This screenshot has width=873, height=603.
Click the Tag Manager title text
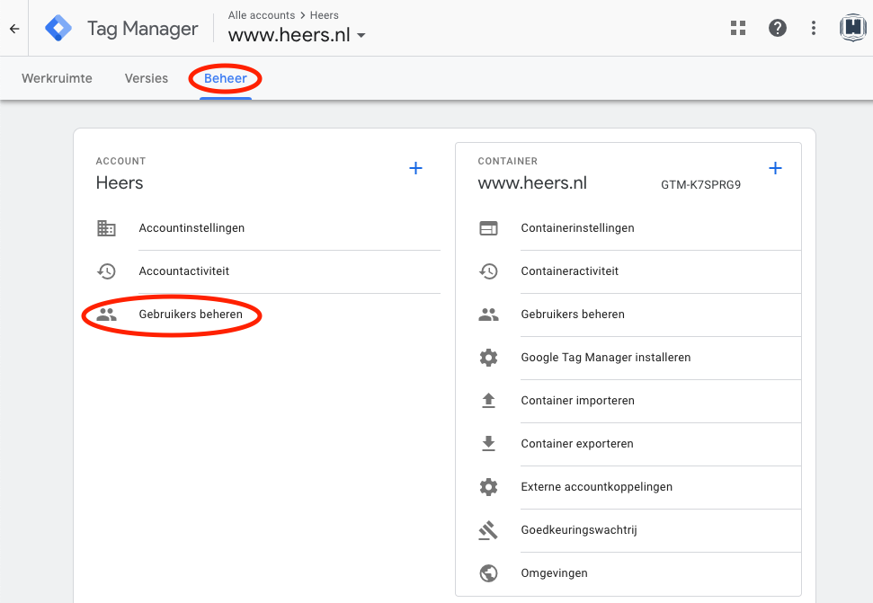[143, 29]
